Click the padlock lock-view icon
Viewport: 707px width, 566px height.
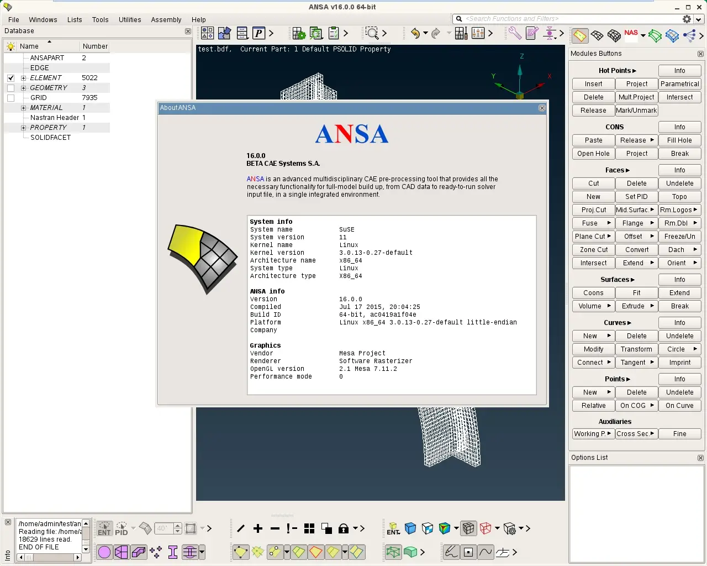[344, 528]
